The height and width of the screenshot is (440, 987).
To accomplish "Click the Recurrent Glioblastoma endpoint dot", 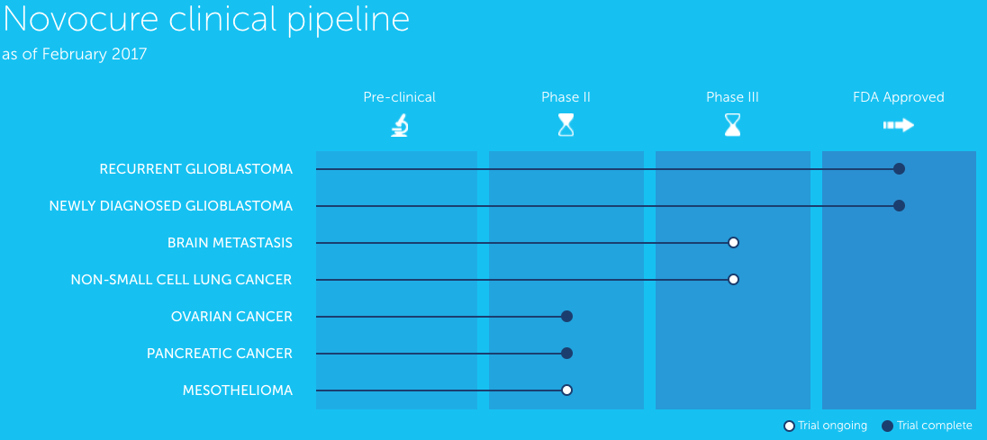I will (x=899, y=168).
